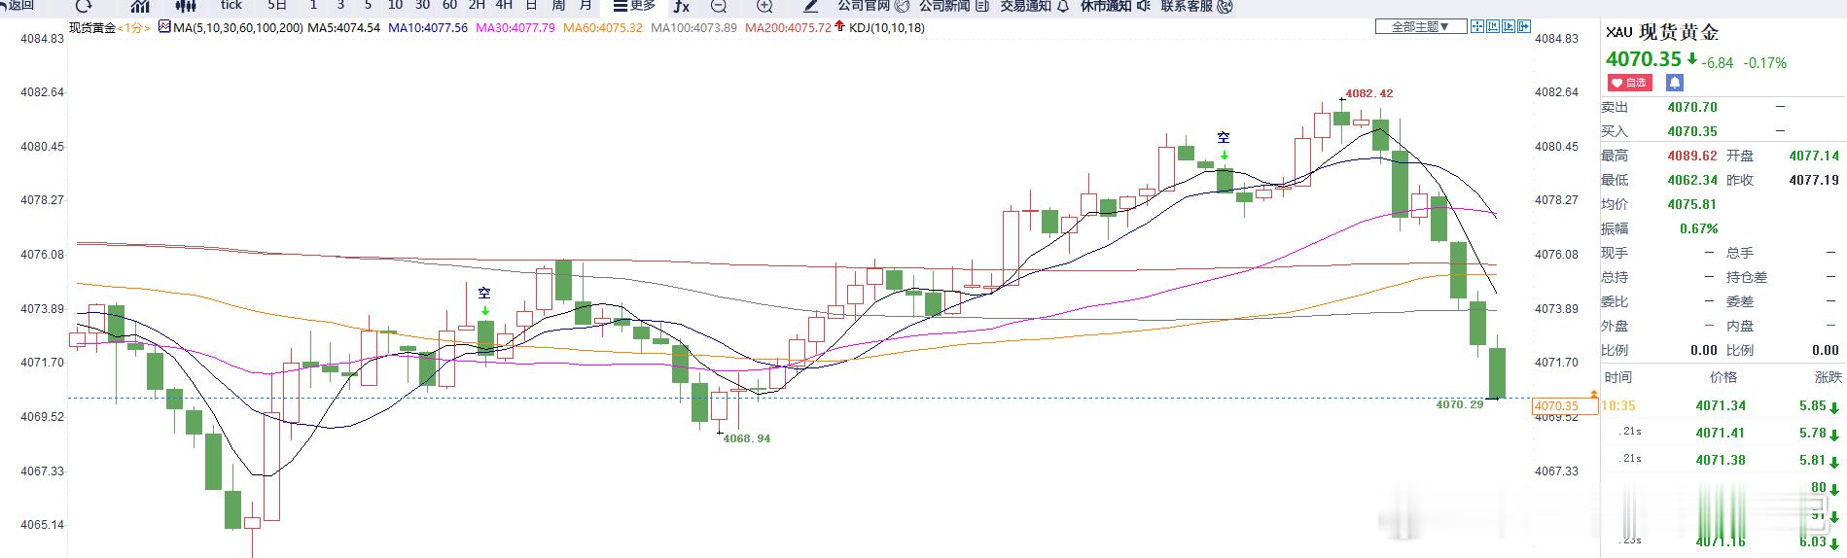Viewport: 1847px width, 558px height.
Task: Select the third chart layout icon
Action: point(1509,26)
